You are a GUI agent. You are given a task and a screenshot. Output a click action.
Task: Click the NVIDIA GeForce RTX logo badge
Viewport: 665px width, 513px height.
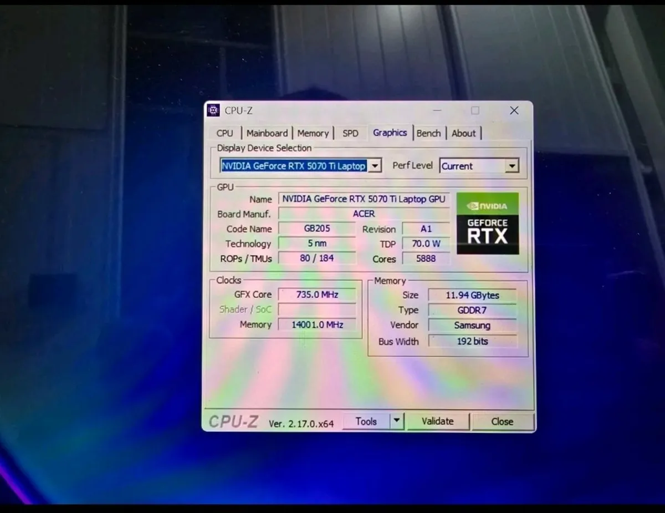point(488,222)
